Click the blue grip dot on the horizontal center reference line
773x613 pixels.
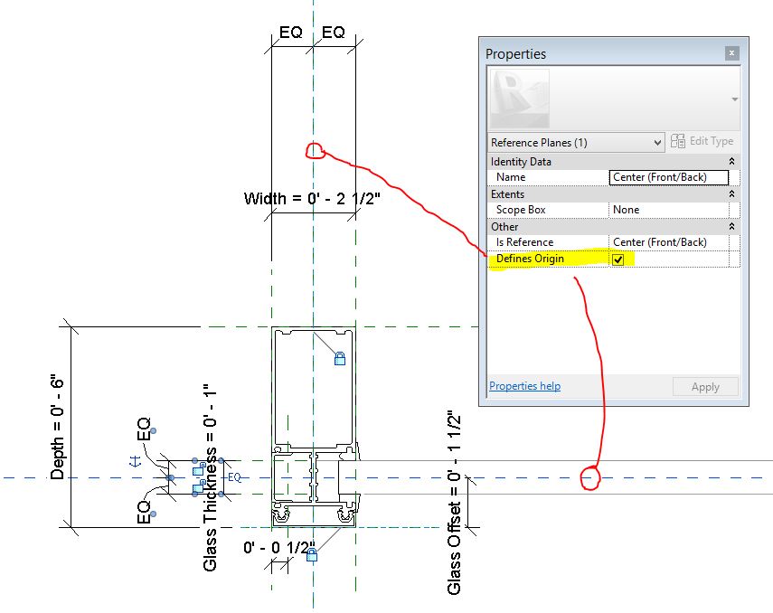point(171,477)
